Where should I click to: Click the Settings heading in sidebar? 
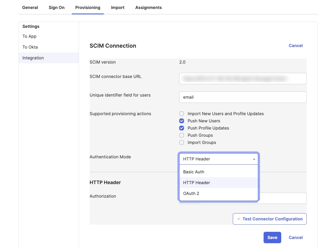click(x=31, y=26)
